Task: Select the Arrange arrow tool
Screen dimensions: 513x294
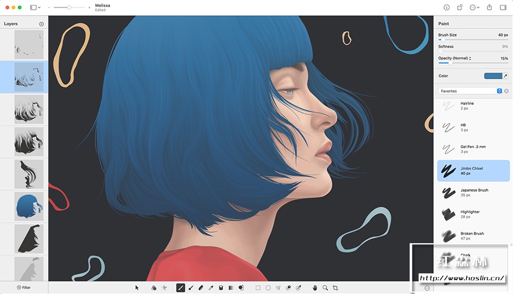Action: (137, 288)
